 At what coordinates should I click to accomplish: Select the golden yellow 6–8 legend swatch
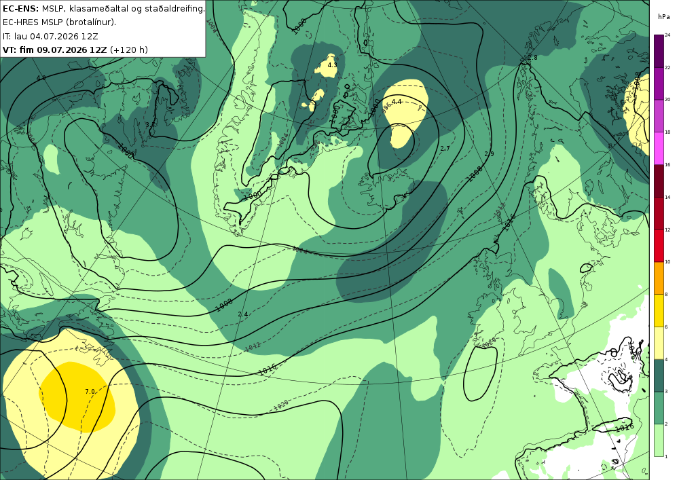(x=659, y=310)
